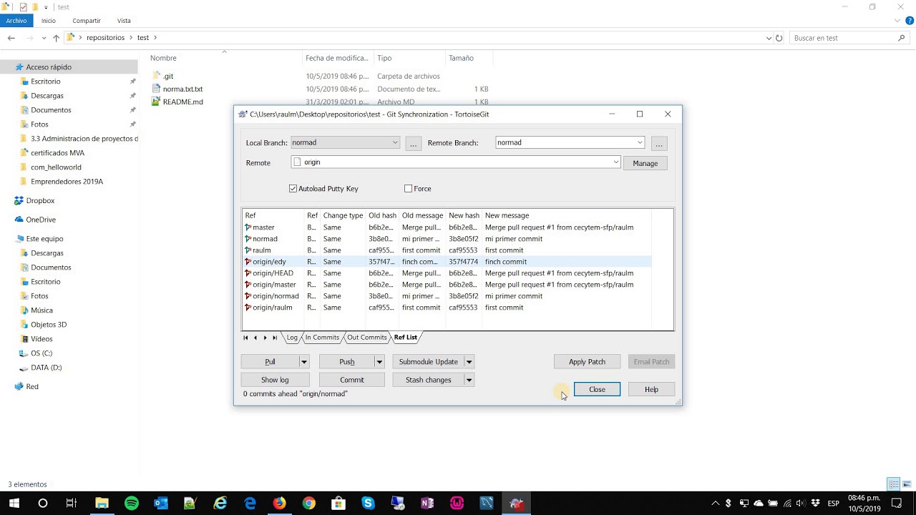The width and height of the screenshot is (916, 515).
Task: Open Microsoft Store from the taskbar
Action: tap(338, 504)
